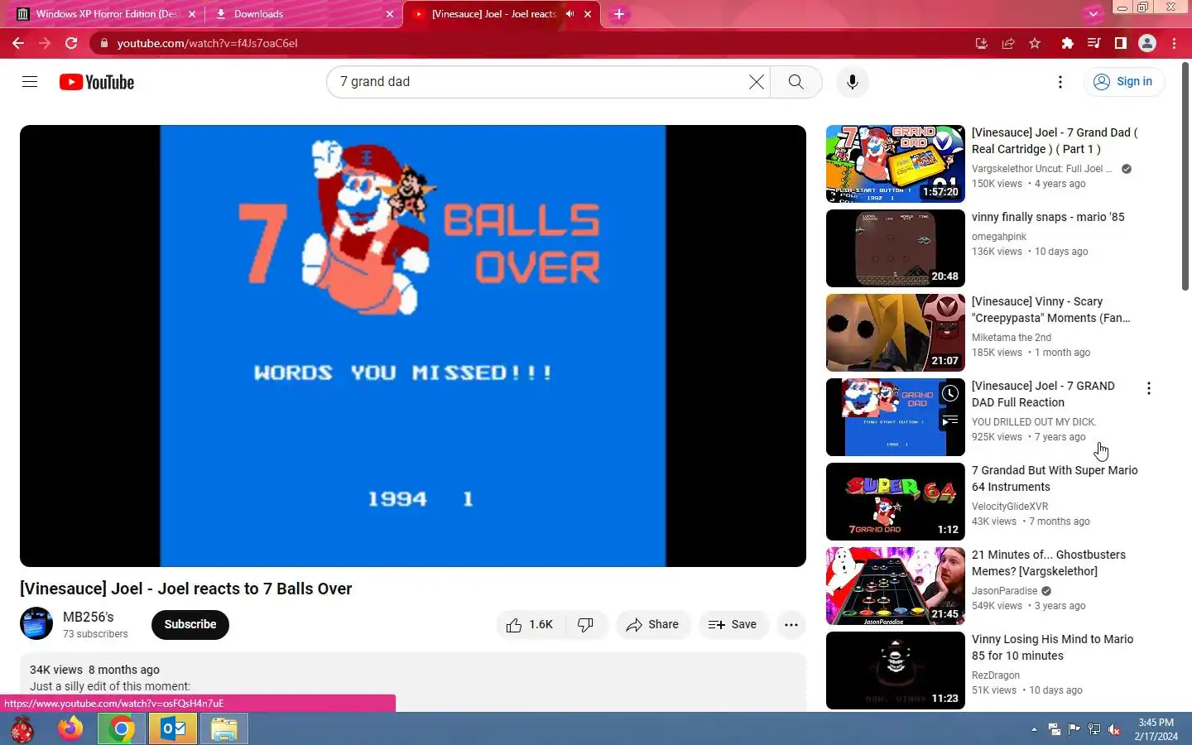Open the Vargskelethor Uncut channel link
The width and height of the screenshot is (1192, 745).
(1041, 169)
